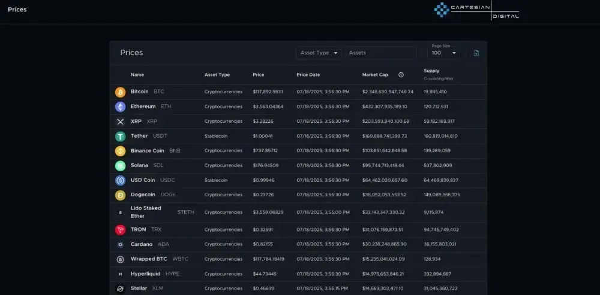This screenshot has height=295, width=600.
Task: Click Bitcoin market cap $2,348,630,947,746.74
Action: [x=388, y=92]
